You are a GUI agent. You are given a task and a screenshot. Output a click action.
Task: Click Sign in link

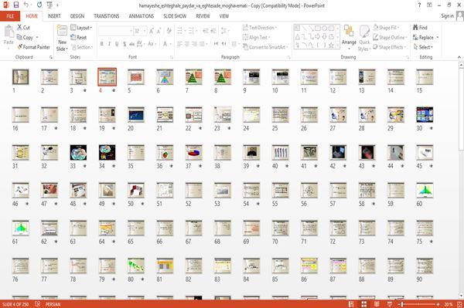click(447, 16)
